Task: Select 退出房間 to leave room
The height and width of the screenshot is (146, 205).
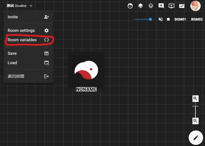Action: pyautogui.click(x=28, y=76)
